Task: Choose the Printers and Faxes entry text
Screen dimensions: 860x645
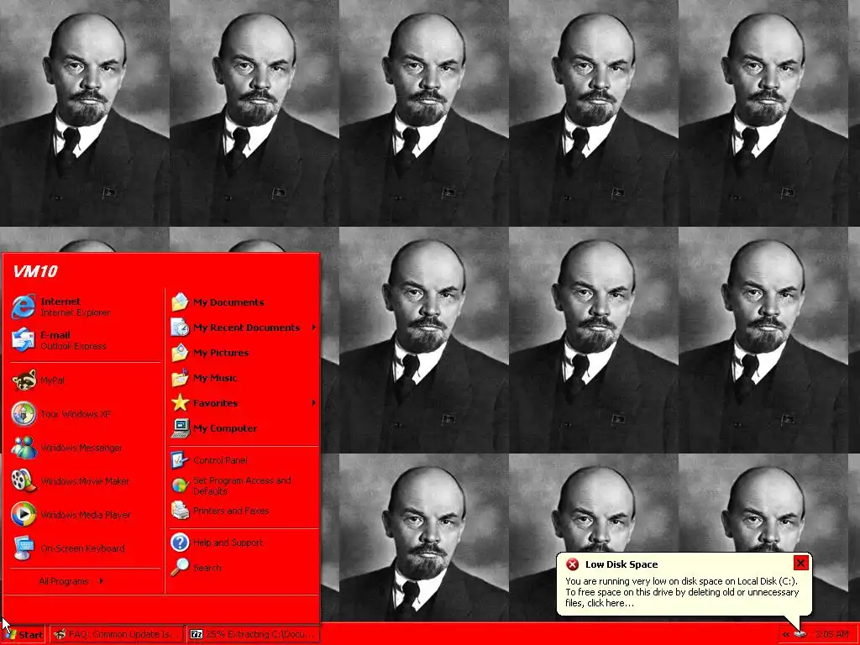Action: (231, 511)
